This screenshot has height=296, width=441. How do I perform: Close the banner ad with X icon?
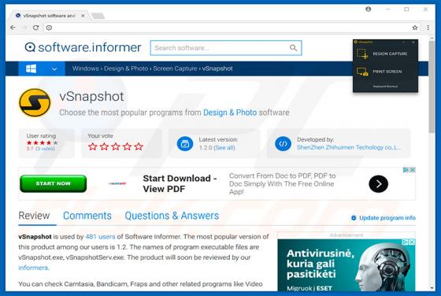(x=413, y=170)
